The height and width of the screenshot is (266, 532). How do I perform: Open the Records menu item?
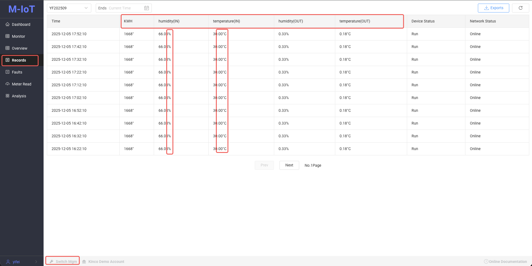[19, 60]
